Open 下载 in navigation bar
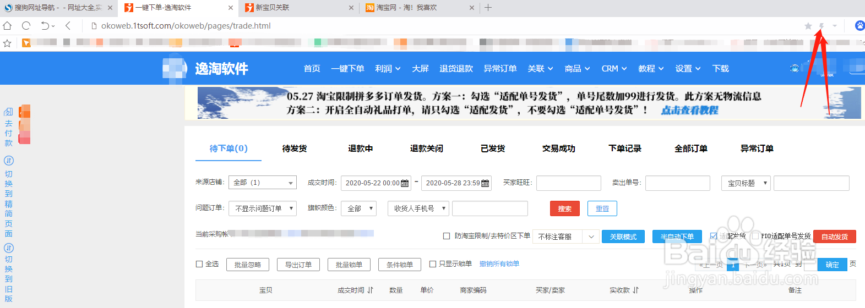 point(720,69)
